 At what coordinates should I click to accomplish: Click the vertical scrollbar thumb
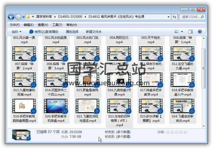203,68
